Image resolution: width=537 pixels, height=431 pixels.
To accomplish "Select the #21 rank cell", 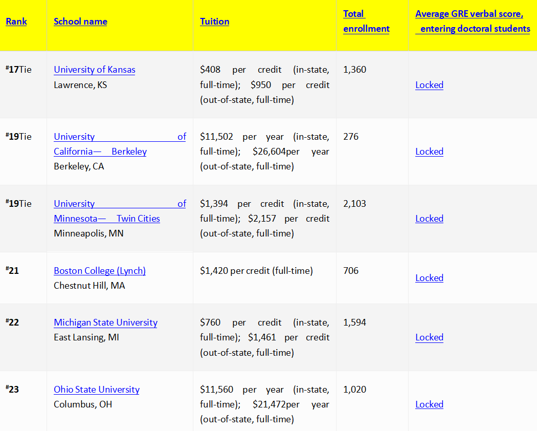I will 24,278.
